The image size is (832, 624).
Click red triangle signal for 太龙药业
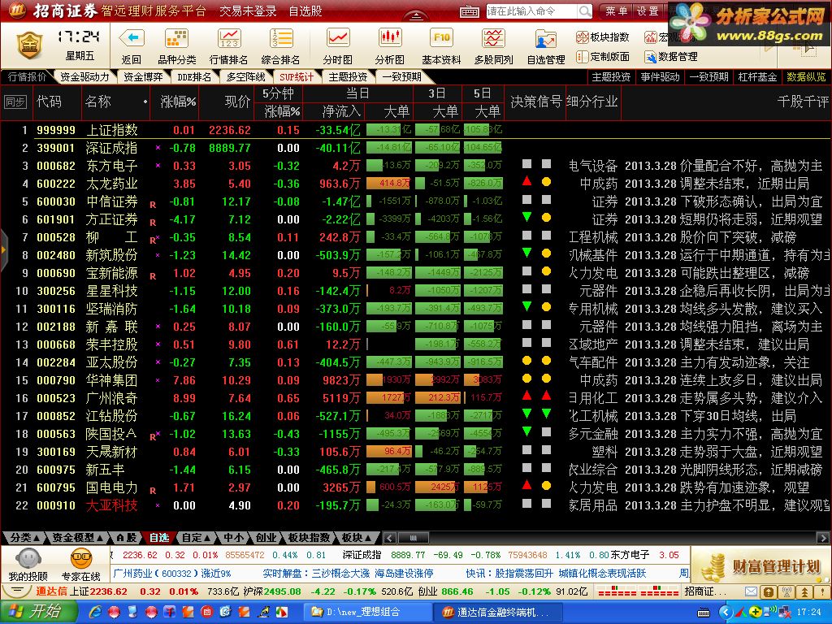[526, 181]
